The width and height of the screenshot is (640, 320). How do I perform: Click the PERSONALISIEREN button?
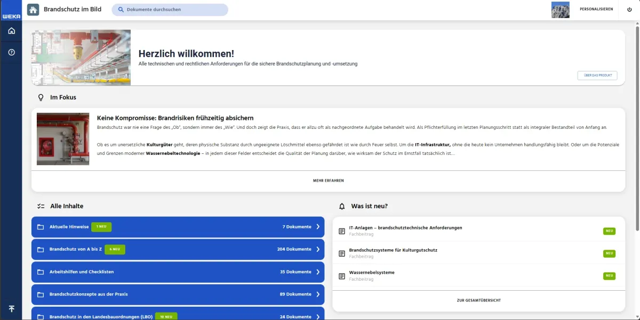[596, 9]
